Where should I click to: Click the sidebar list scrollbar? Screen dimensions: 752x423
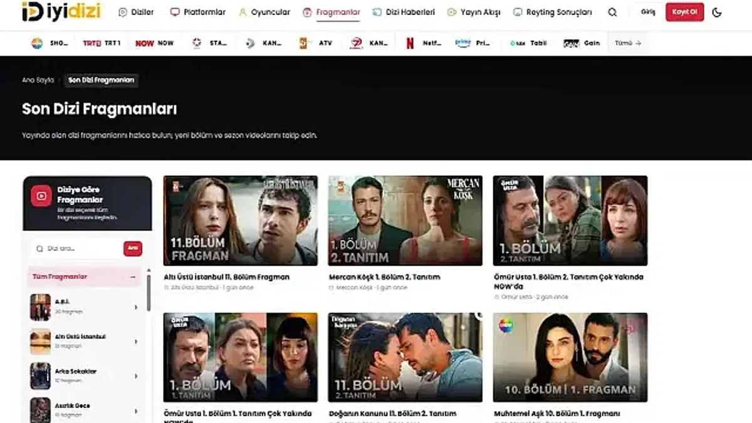(x=149, y=293)
